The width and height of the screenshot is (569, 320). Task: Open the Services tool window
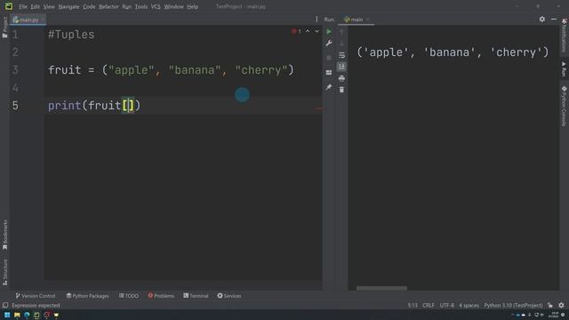(x=229, y=296)
